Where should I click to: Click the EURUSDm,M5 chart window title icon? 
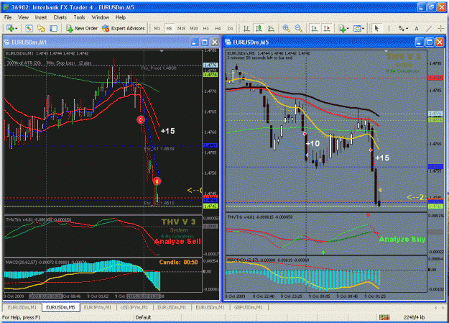click(228, 42)
